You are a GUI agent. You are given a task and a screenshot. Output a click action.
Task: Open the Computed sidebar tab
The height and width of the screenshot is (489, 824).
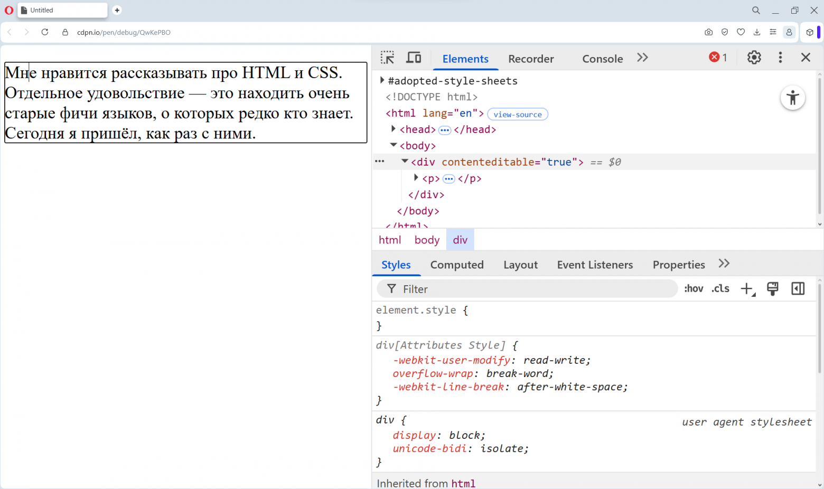point(457,265)
